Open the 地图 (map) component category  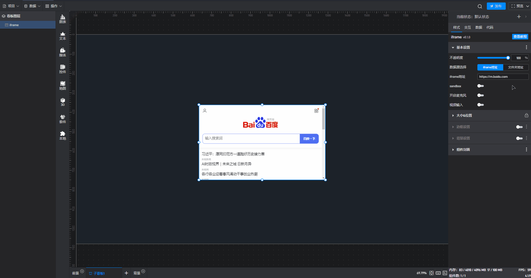tap(63, 86)
